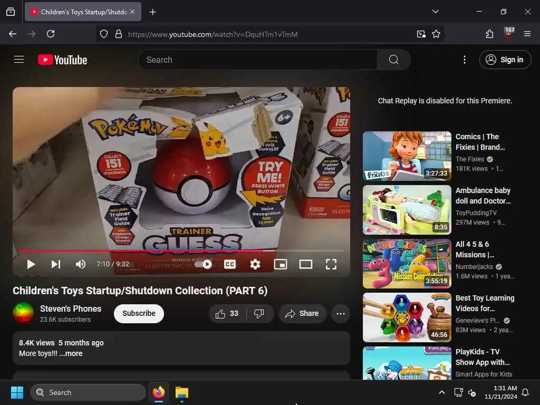View site security padlock info
Viewport: 540px width, 405px height.
click(x=119, y=34)
